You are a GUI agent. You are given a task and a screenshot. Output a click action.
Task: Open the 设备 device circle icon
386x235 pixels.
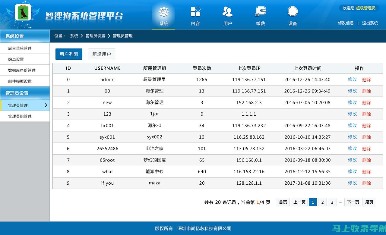tap(293, 12)
